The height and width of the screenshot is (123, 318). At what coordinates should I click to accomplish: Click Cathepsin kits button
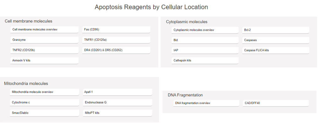coord(205,60)
